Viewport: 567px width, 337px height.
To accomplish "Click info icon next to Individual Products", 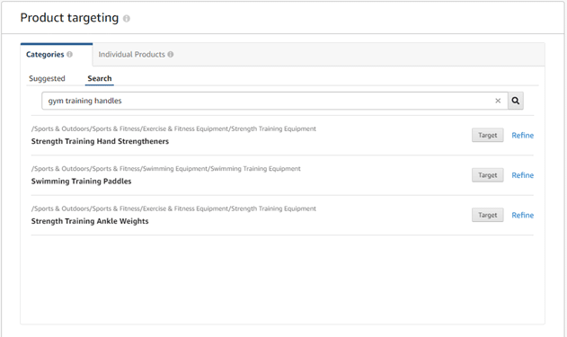I will coord(171,54).
